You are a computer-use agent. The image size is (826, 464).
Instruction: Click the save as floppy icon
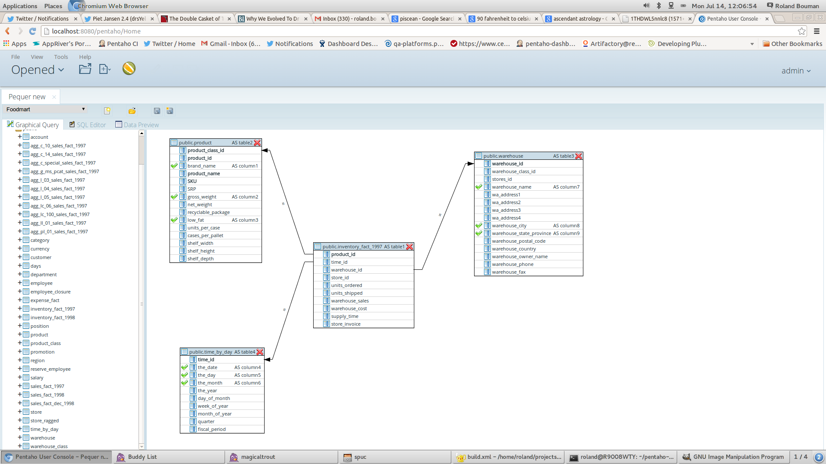170,111
